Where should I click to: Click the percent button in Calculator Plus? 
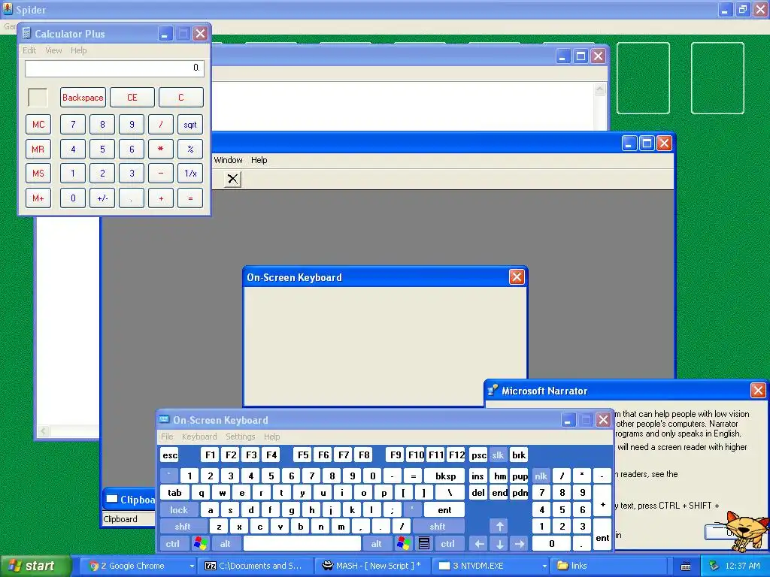pyautogui.click(x=190, y=150)
